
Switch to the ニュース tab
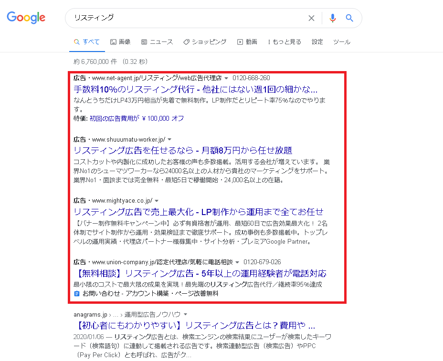pyautogui.click(x=157, y=42)
